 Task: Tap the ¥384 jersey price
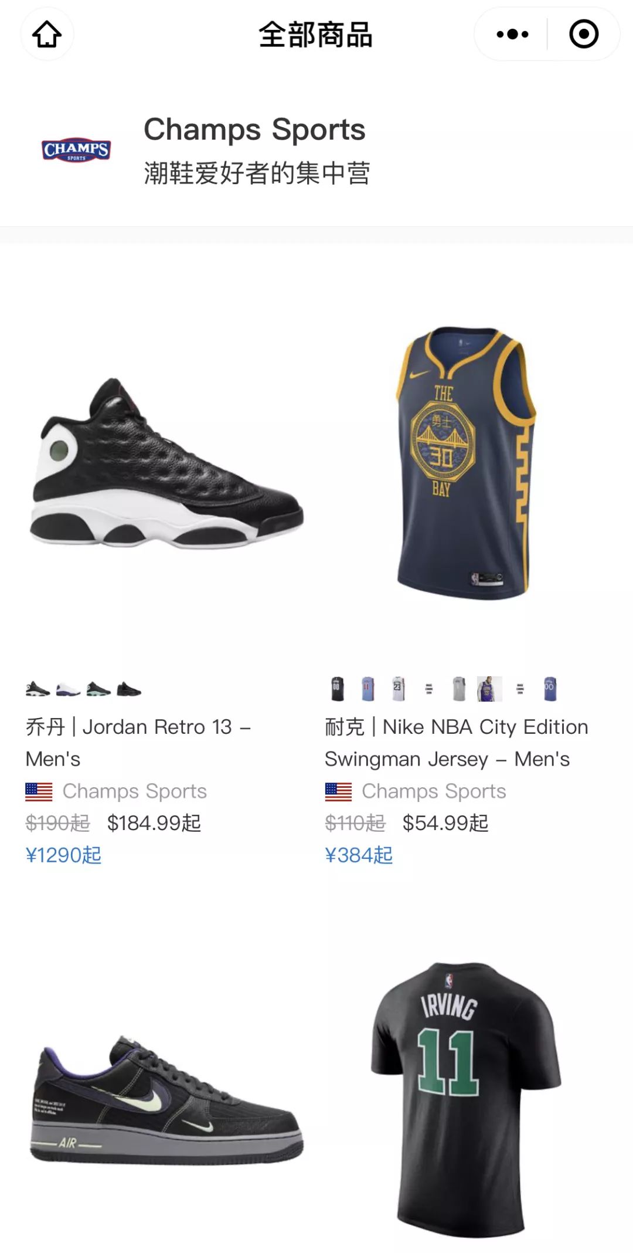[x=359, y=855]
